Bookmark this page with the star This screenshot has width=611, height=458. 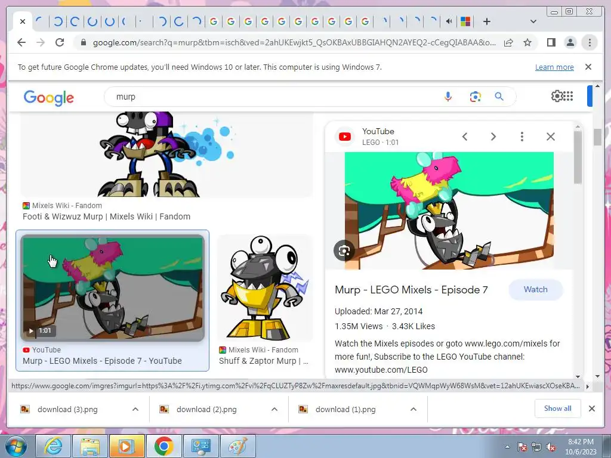coord(527,42)
